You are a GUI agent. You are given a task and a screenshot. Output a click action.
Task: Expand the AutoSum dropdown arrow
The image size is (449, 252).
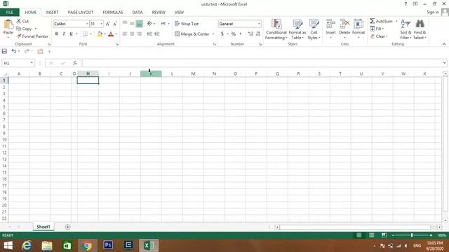[396, 21]
